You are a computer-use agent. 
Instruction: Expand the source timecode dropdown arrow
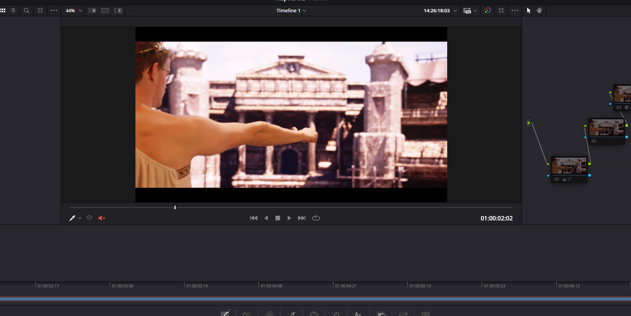point(455,11)
